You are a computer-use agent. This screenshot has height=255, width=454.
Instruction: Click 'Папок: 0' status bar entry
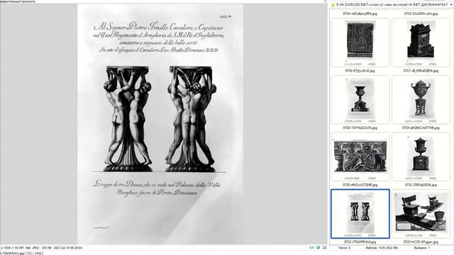pos(344,248)
